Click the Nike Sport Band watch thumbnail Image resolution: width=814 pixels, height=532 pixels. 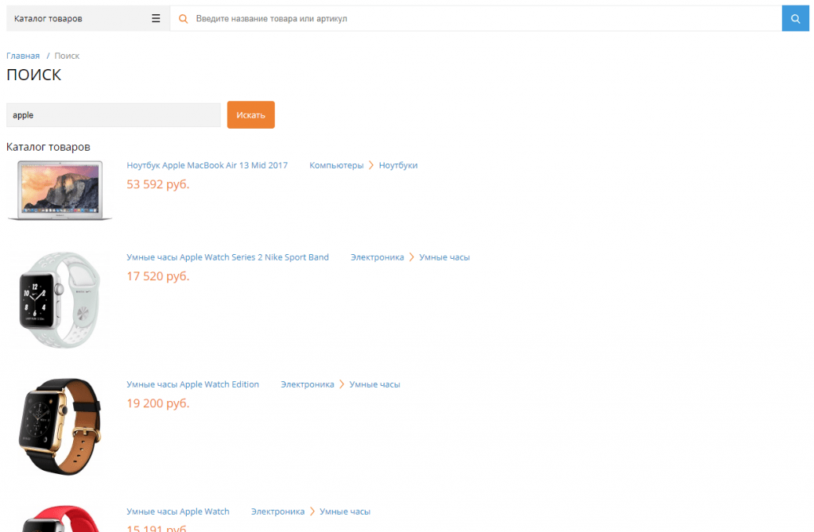[60, 300]
